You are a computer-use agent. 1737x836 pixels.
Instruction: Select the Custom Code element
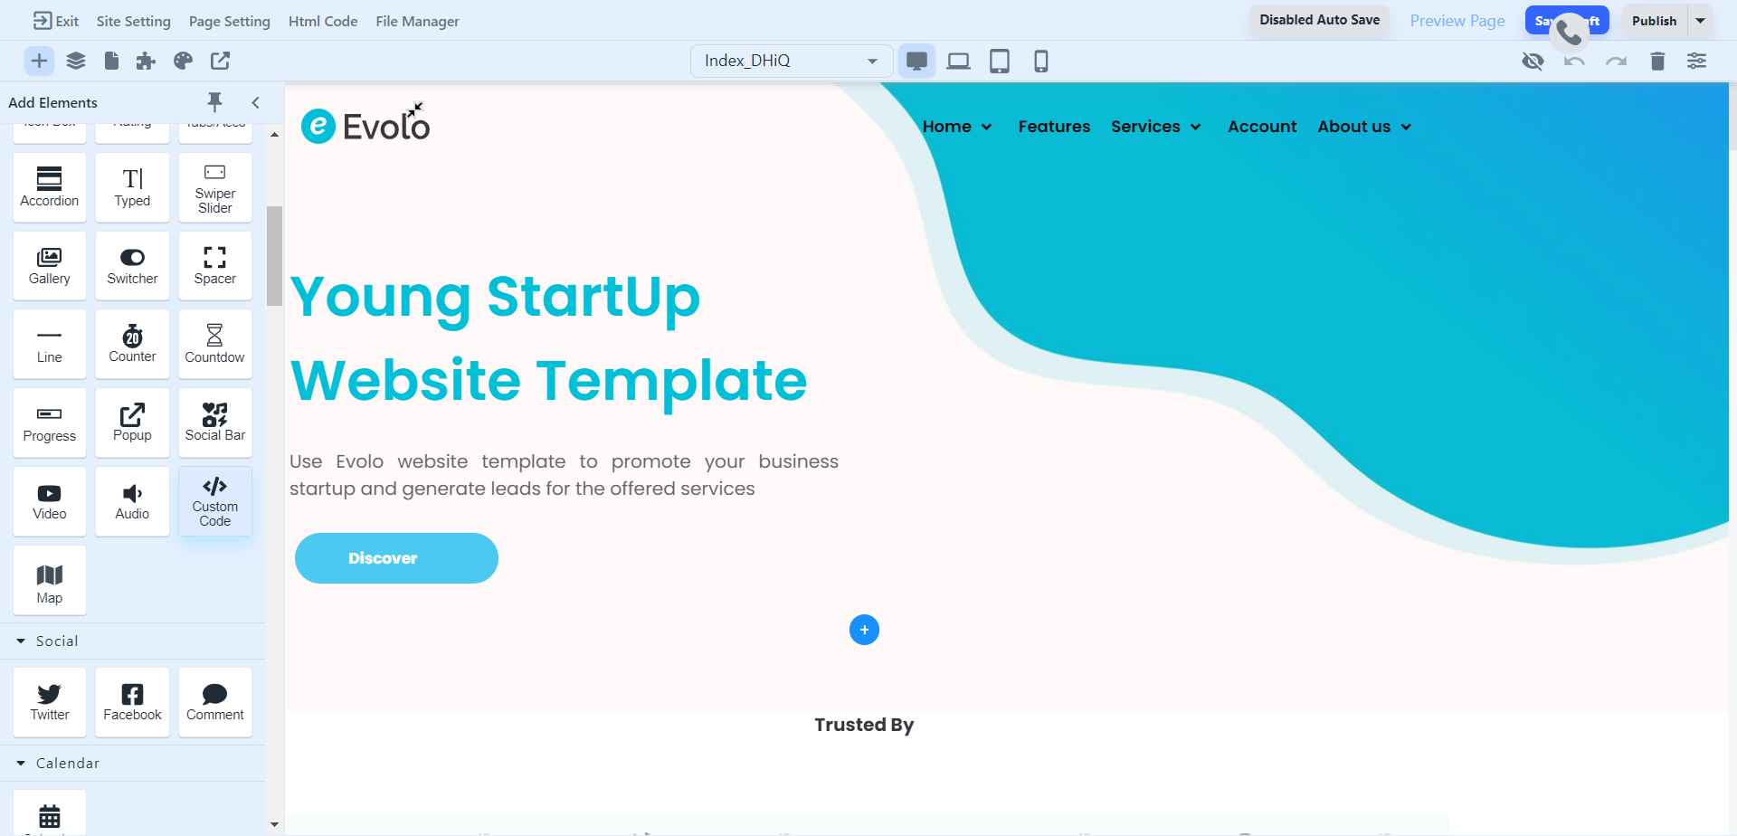click(214, 501)
